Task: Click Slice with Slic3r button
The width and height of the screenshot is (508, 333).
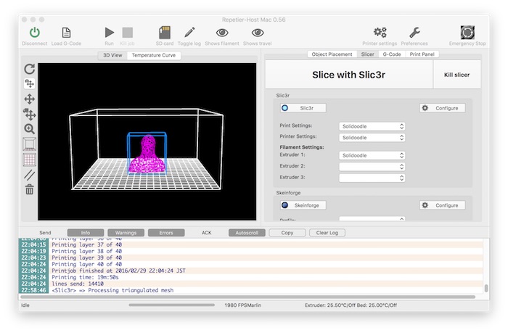Action: pyautogui.click(x=349, y=75)
